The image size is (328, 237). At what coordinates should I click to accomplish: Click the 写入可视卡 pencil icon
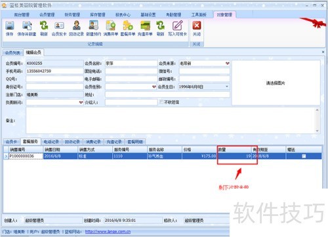(x=177, y=26)
